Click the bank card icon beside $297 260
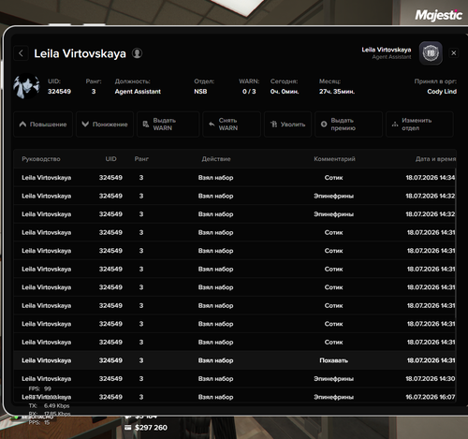Viewport: 468px width, 439px height. click(128, 428)
